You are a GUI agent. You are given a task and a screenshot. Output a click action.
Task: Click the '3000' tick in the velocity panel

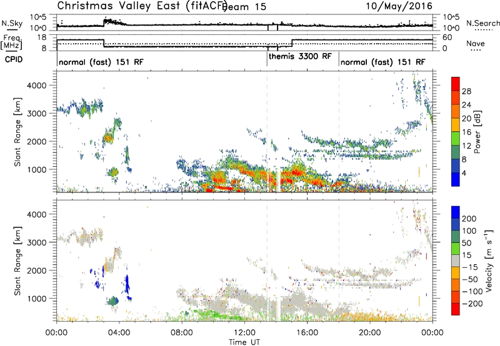point(36,242)
